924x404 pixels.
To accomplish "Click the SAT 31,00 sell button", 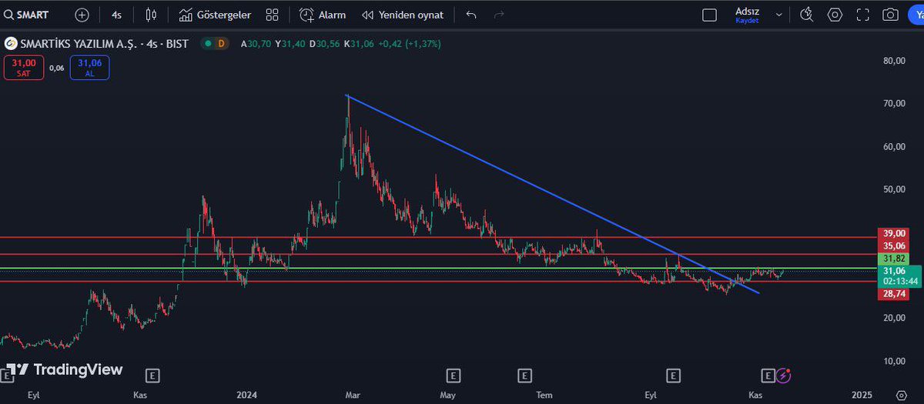I will click(x=23, y=68).
